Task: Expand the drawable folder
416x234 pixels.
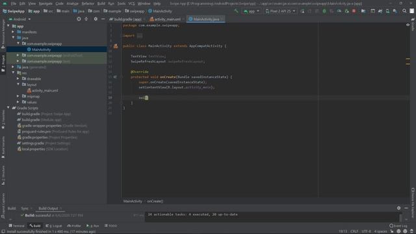Action: click(18, 79)
